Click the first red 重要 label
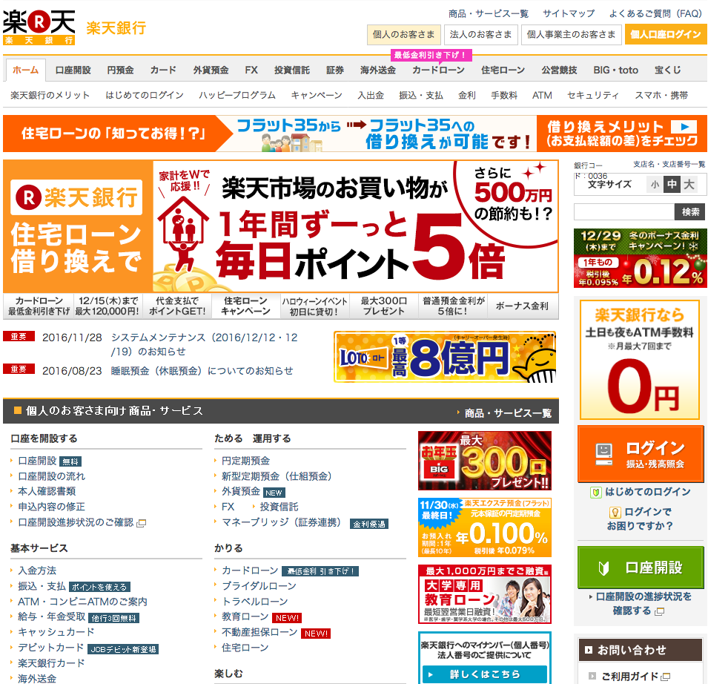 (19, 337)
